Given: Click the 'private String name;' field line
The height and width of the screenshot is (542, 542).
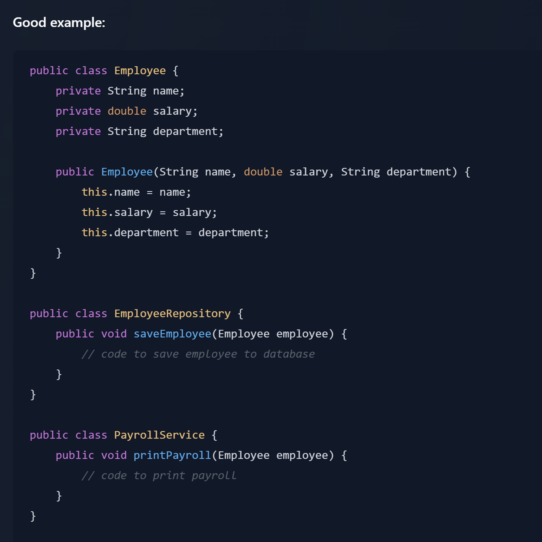Looking at the screenshot, I should [120, 91].
